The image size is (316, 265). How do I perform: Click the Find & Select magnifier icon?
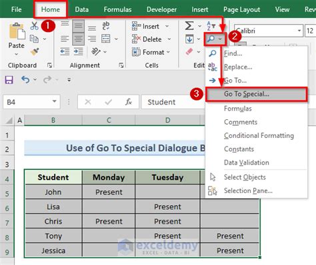click(x=211, y=39)
